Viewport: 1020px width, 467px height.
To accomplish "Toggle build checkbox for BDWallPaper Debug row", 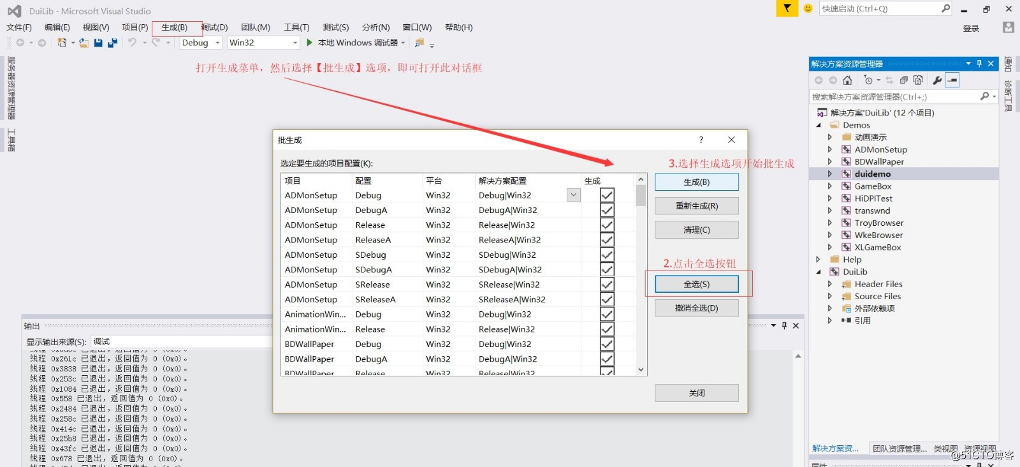I will tap(607, 344).
